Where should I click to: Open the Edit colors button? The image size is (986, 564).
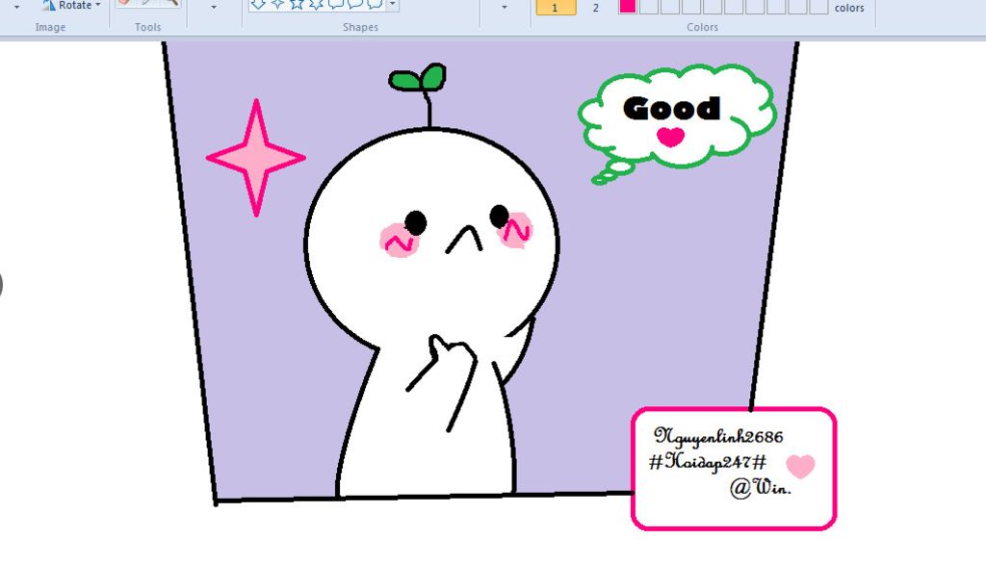click(x=849, y=8)
